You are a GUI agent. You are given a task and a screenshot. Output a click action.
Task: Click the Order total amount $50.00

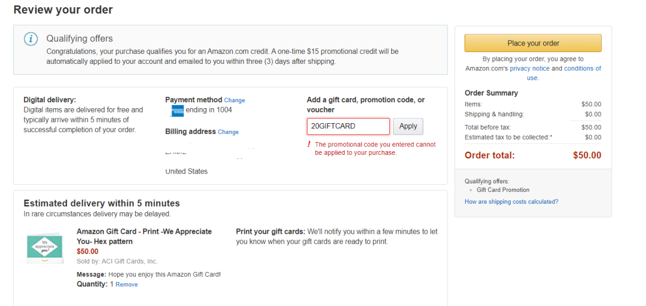click(587, 155)
